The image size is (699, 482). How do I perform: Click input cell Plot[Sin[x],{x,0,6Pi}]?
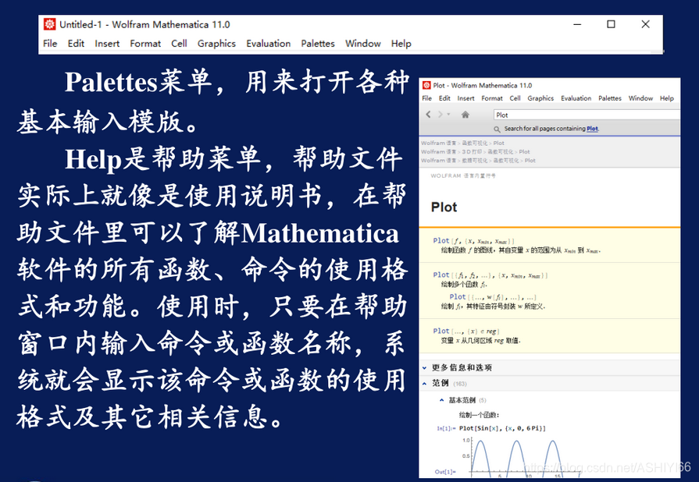(x=502, y=428)
